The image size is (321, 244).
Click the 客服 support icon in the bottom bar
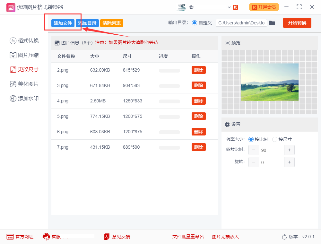point(47,237)
